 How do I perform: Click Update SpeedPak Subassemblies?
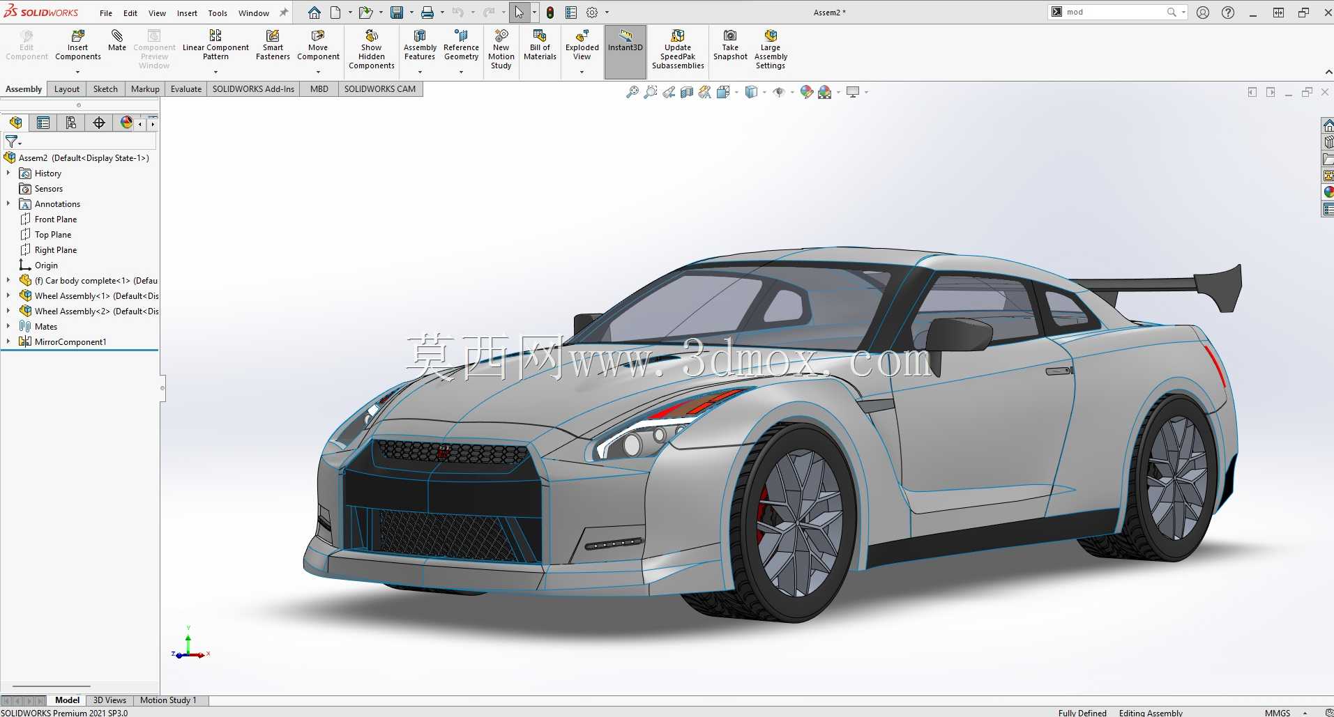click(x=678, y=49)
